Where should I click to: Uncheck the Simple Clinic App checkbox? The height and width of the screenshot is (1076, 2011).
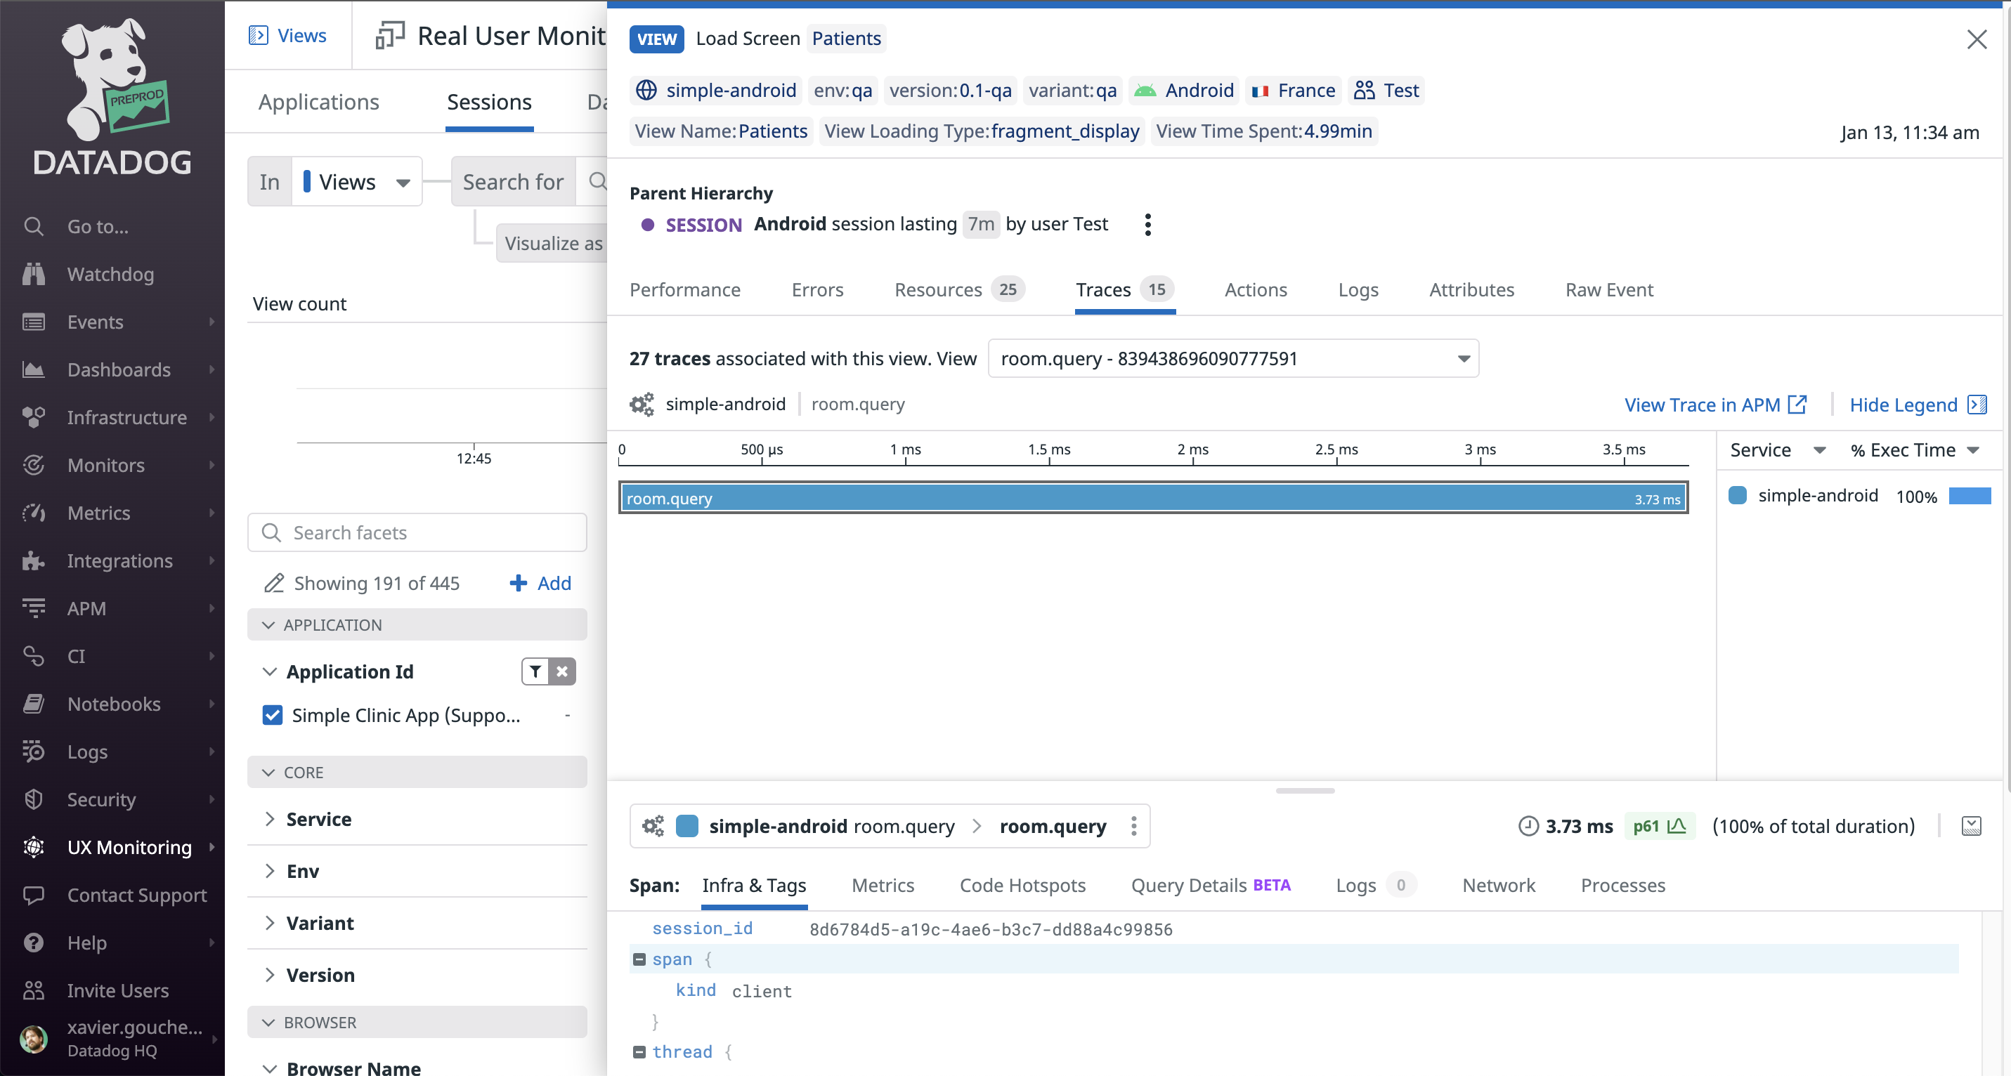tap(272, 715)
